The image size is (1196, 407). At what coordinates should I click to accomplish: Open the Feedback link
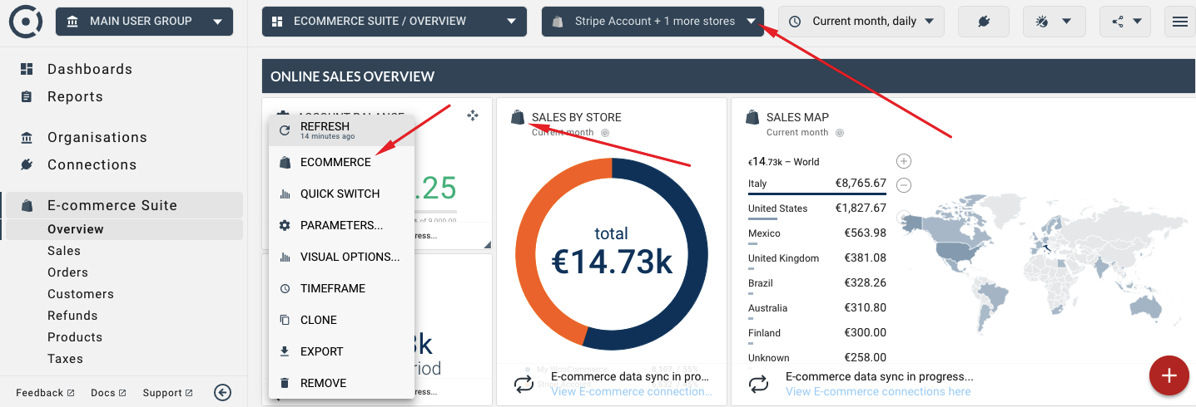(45, 393)
